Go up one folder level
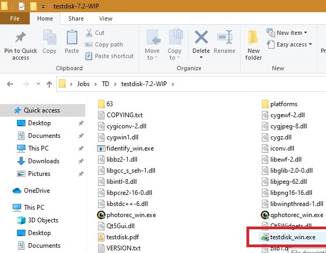This screenshot has height=253, width=326. (x=49, y=84)
